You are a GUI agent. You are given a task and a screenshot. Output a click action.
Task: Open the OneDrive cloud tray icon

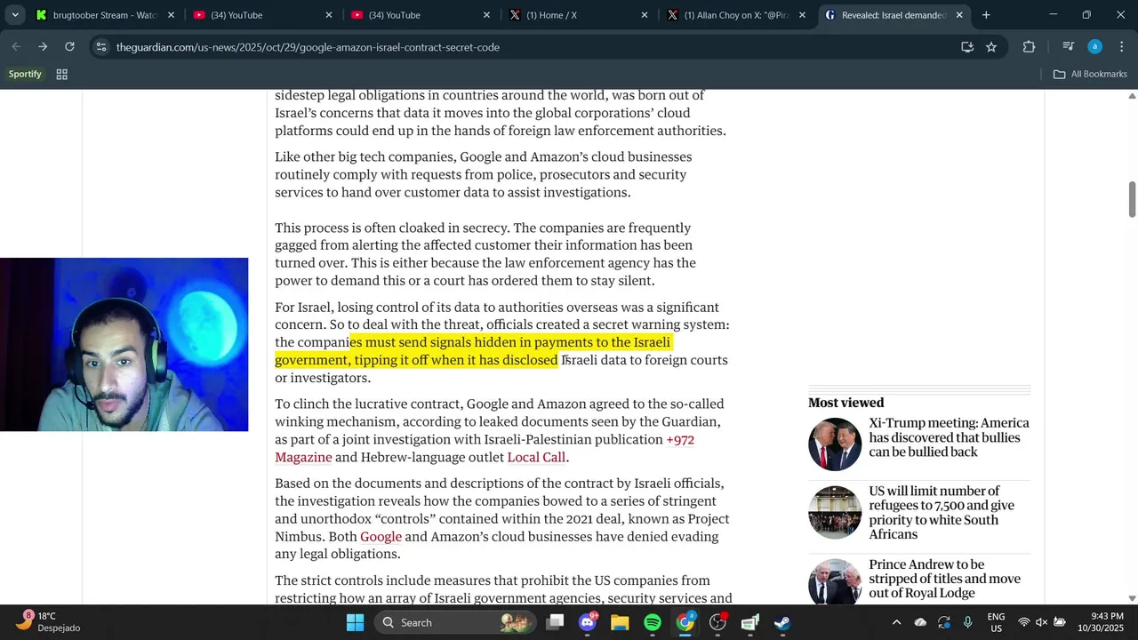point(920,622)
